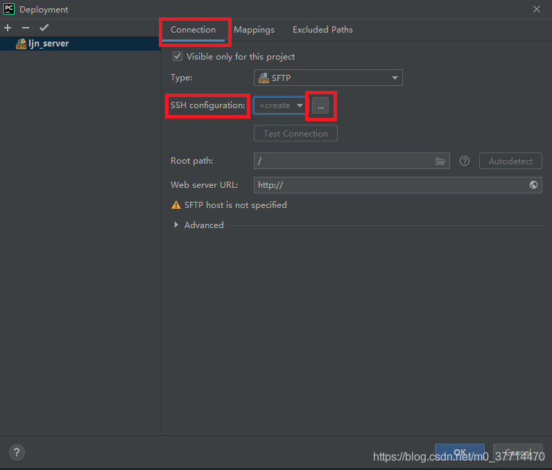Switch to the Excluded Paths tab
Image resolution: width=552 pixels, height=470 pixels.
pyautogui.click(x=322, y=30)
